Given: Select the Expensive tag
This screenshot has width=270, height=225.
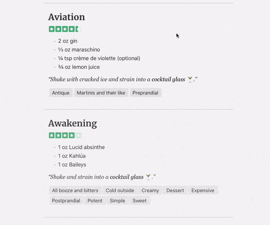Looking at the screenshot, I should click(x=203, y=190).
